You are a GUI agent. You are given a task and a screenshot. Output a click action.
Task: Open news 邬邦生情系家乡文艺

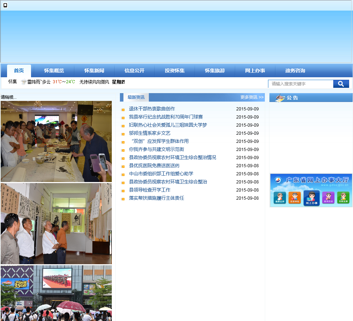(150, 133)
